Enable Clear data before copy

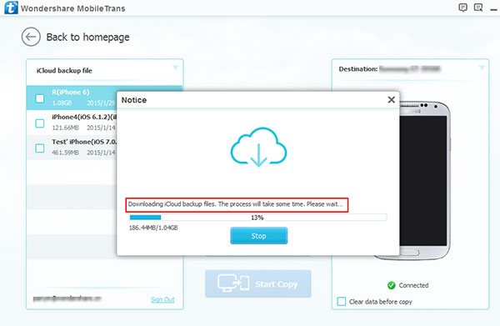coord(342,302)
